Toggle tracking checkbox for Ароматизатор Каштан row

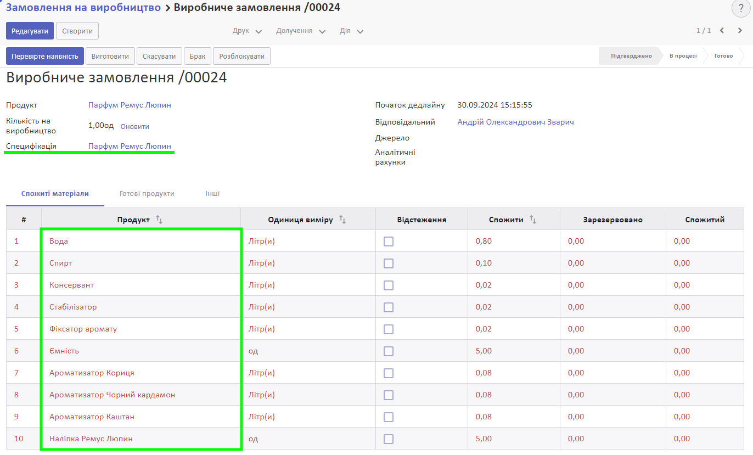pyautogui.click(x=389, y=417)
